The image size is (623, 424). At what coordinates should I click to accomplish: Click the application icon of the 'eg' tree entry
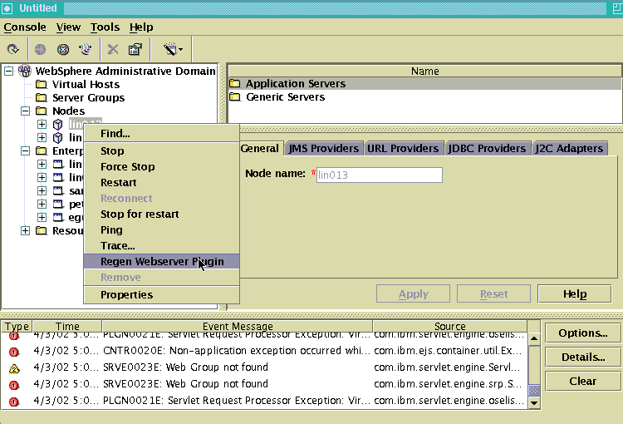coord(58,217)
